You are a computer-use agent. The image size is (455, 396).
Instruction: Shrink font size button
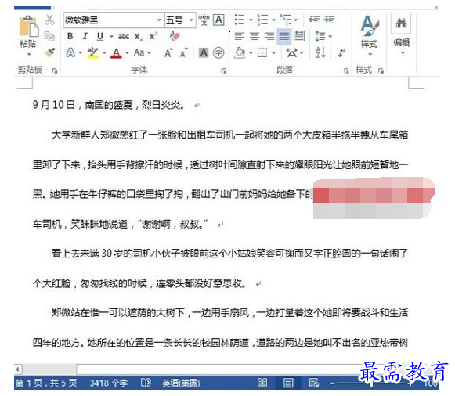click(x=184, y=53)
